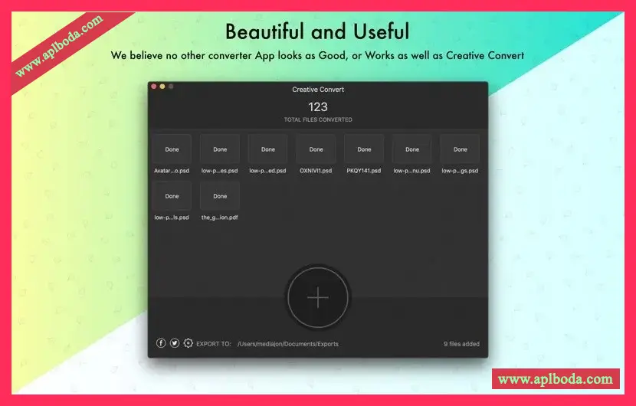The height and width of the screenshot is (406, 636).
Task: Click the low-p...gs.psd Done tile
Action: tap(460, 149)
